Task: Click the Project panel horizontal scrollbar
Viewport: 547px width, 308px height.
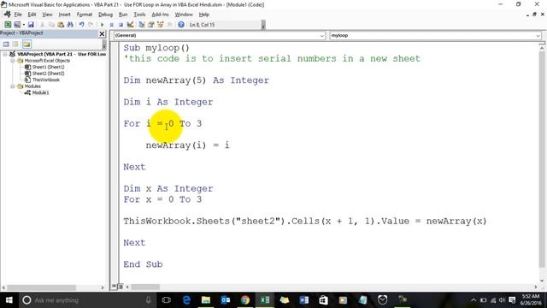Action: [x=42, y=287]
